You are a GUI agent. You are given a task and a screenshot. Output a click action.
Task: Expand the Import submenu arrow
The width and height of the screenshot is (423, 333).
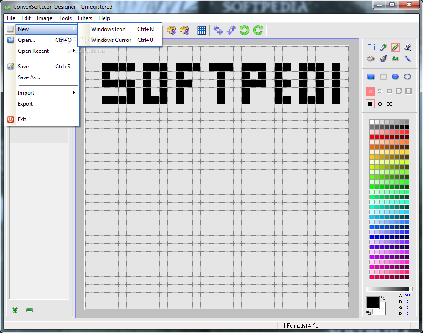coord(74,92)
